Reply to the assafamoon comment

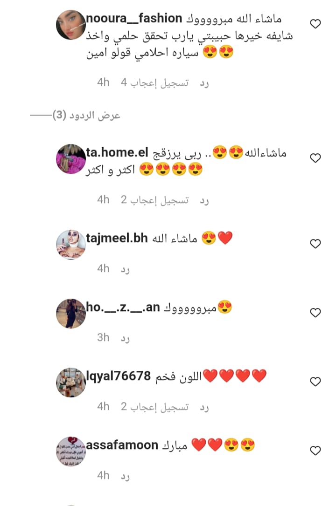click(x=126, y=476)
